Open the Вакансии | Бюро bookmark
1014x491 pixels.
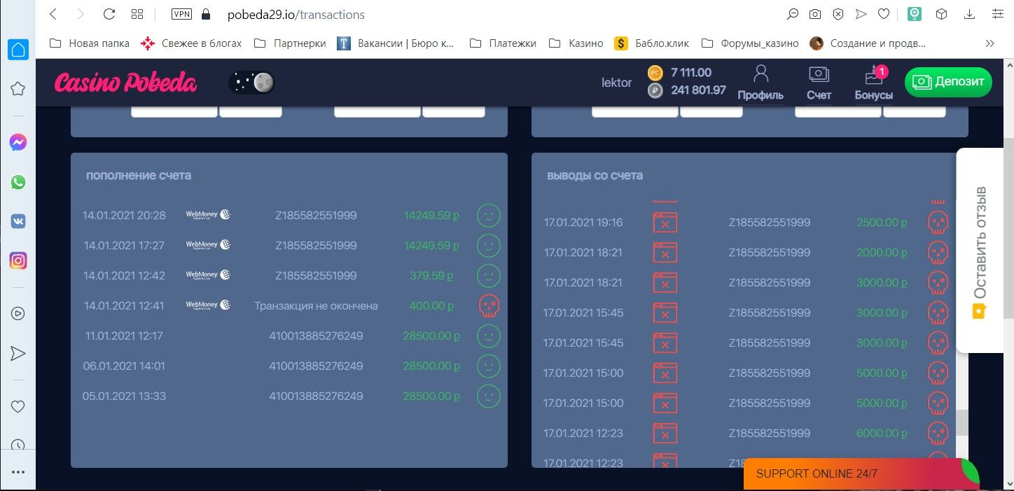pyautogui.click(x=396, y=43)
